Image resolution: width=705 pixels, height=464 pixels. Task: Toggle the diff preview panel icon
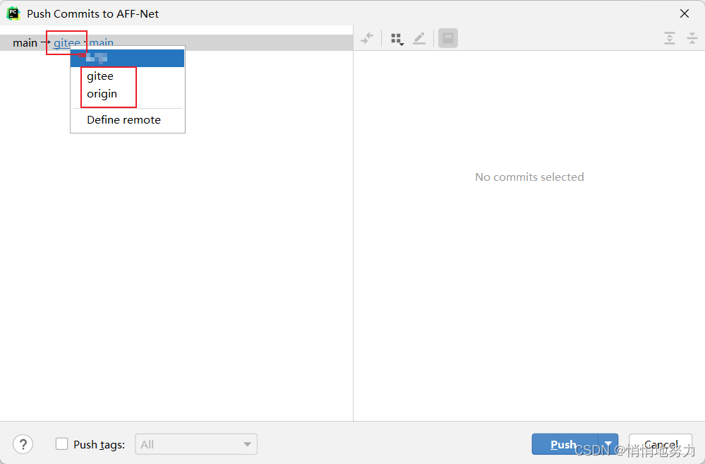pyautogui.click(x=447, y=37)
